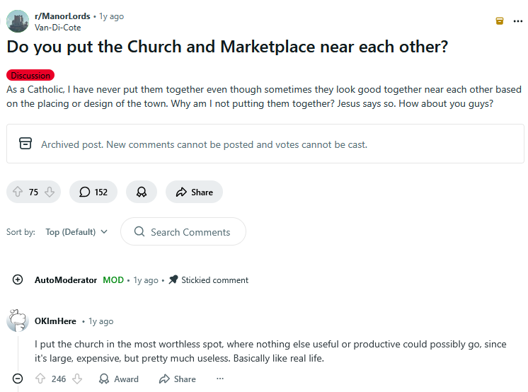Collapse the OKImHere comment thread

tap(18, 379)
